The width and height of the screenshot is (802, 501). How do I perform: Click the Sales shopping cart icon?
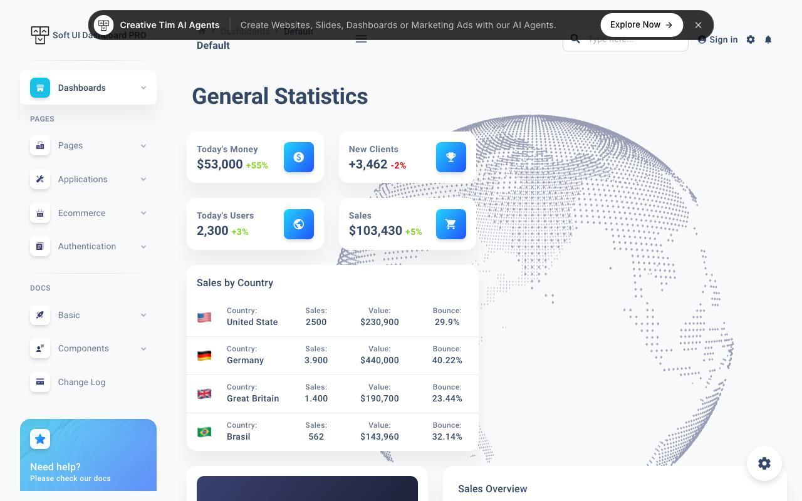click(451, 224)
